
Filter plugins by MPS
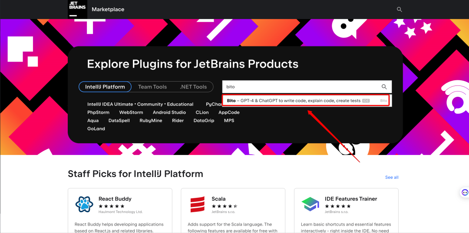229,121
